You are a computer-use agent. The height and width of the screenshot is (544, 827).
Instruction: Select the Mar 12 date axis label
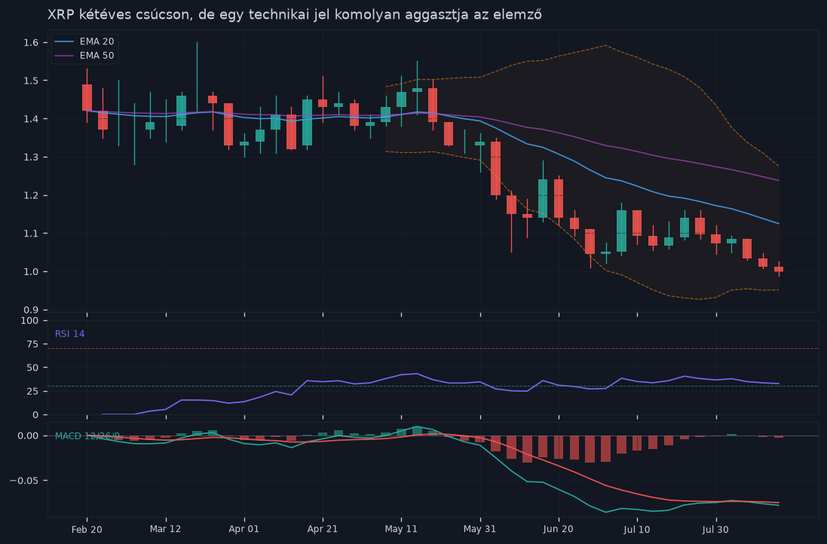pos(166,529)
